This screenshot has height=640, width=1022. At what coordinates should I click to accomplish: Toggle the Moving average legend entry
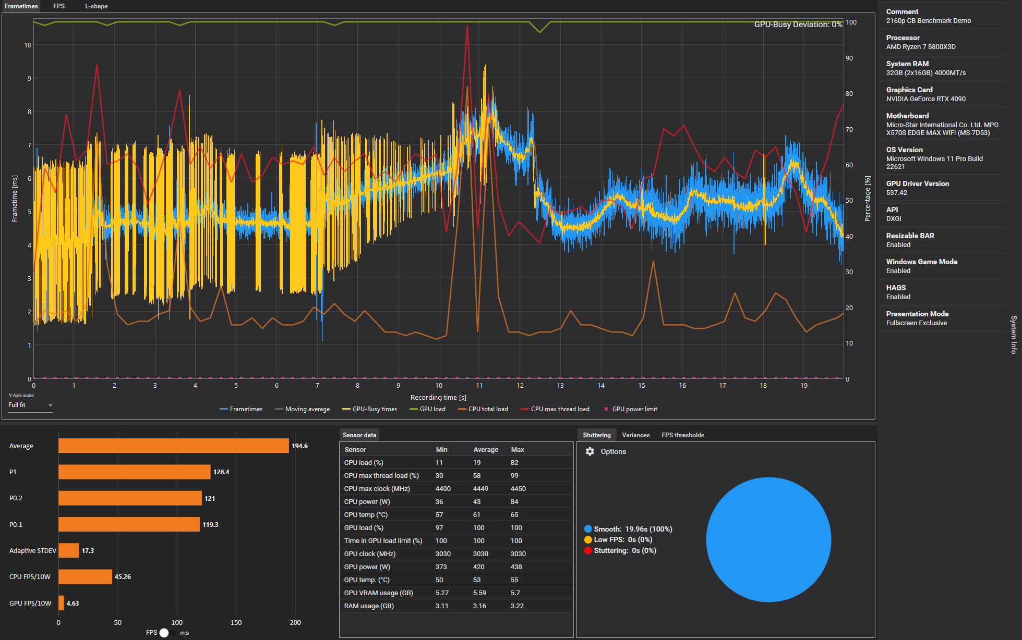click(302, 409)
